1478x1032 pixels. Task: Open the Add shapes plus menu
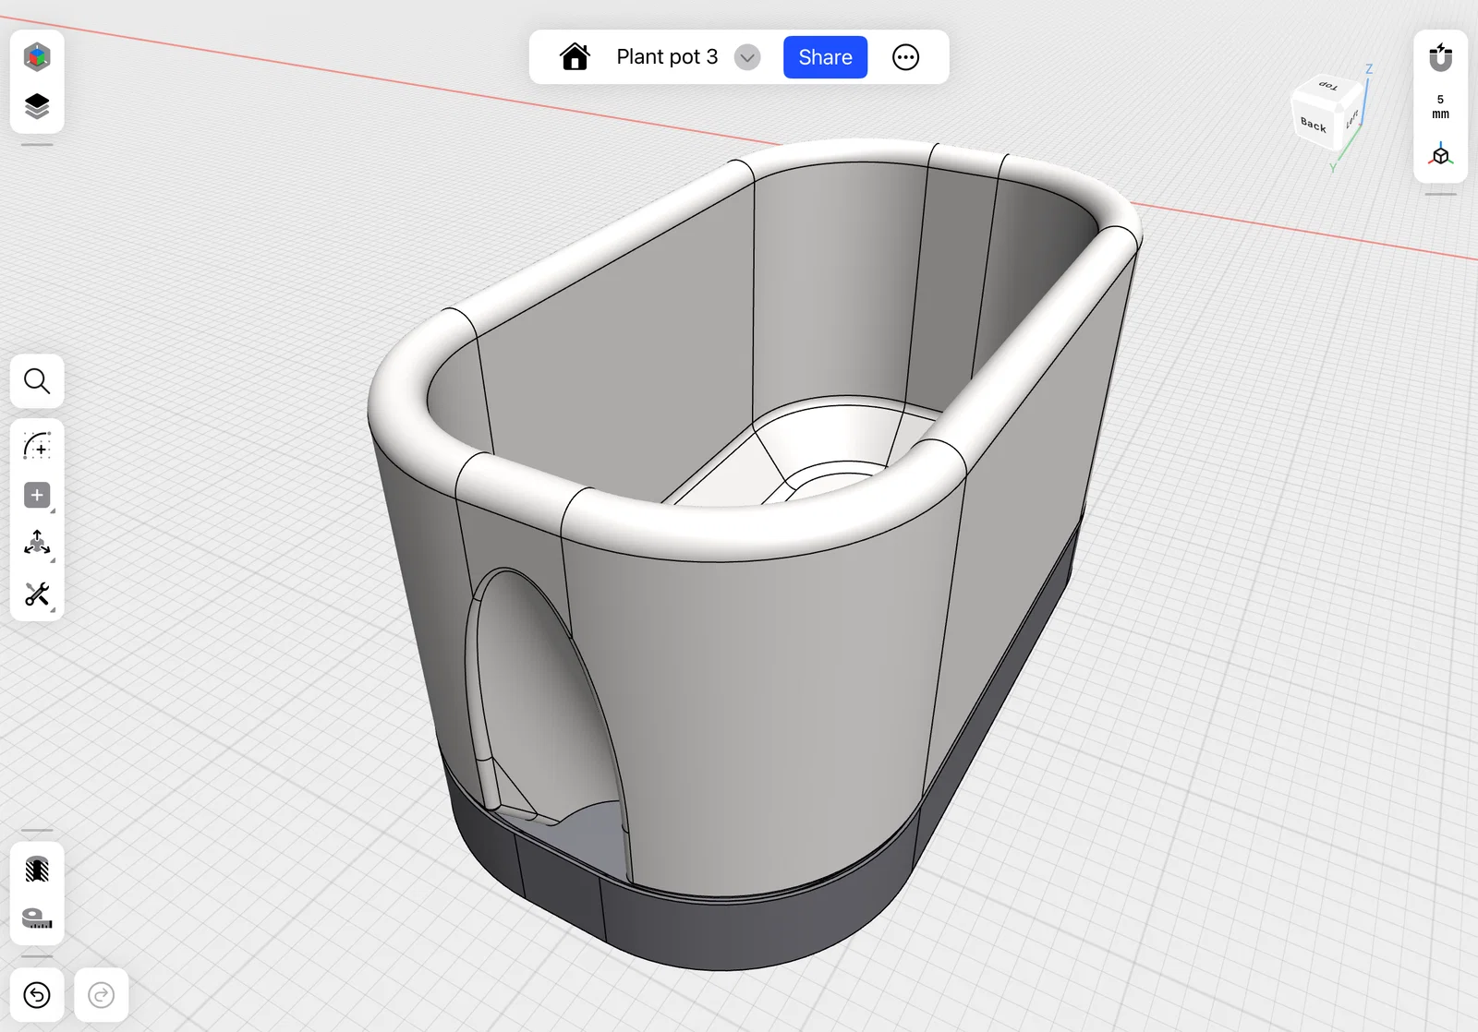(37, 496)
